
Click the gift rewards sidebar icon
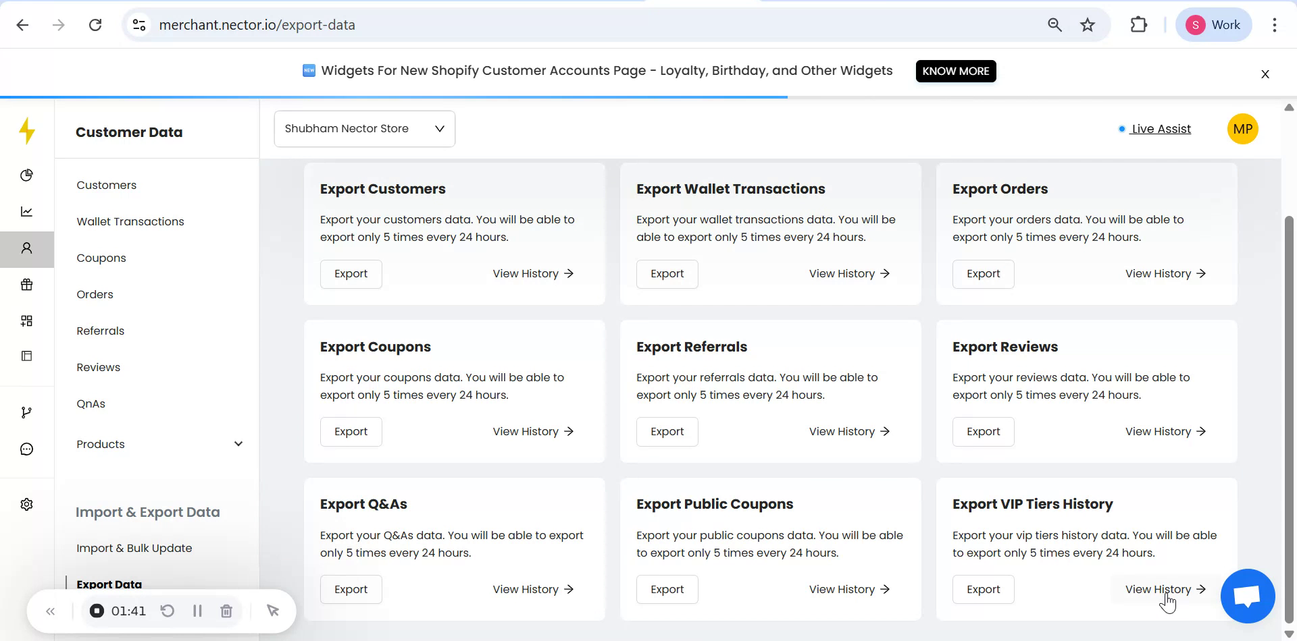[x=26, y=285]
